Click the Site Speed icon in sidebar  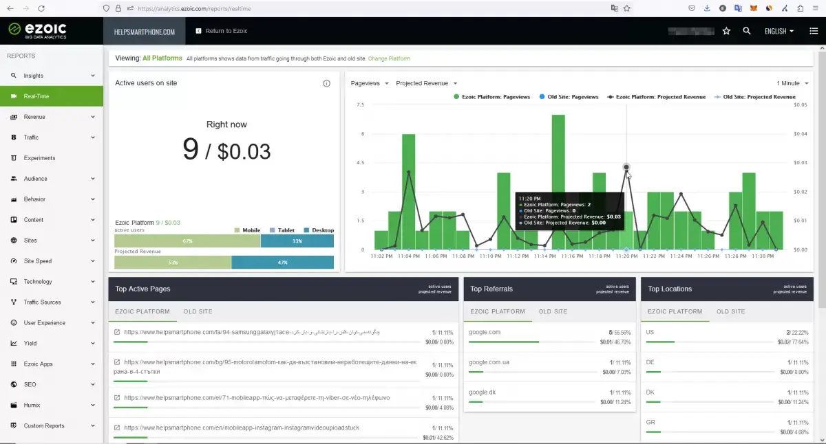[14, 261]
